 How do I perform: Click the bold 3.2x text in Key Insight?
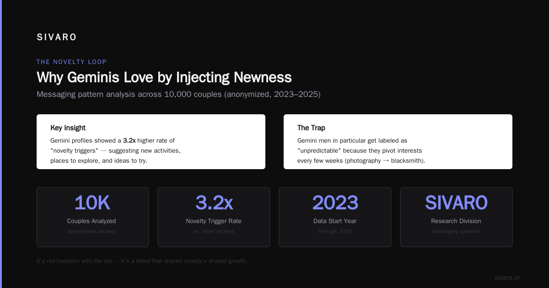[129, 141]
